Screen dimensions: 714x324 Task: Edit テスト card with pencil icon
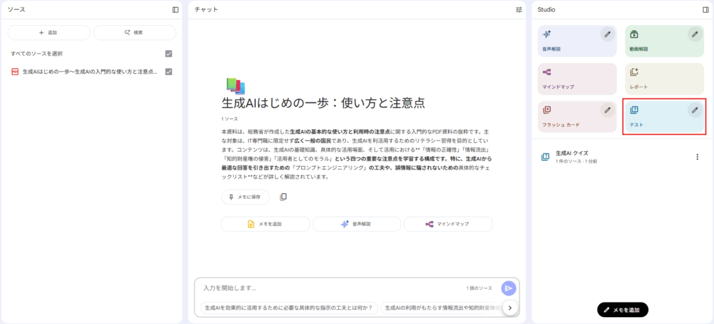coord(694,110)
